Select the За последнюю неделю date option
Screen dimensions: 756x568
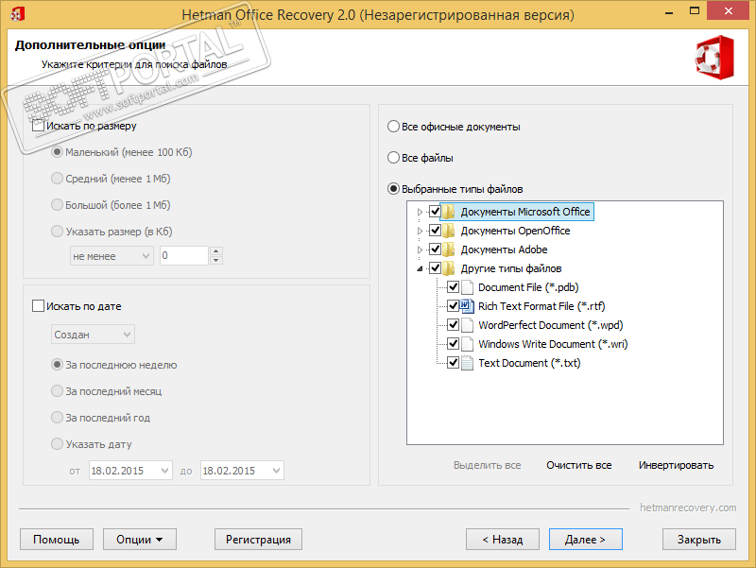click(57, 365)
